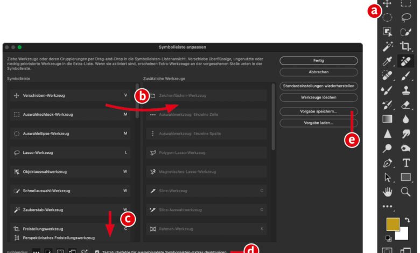Select the Blur tool droplet icon
The image size is (420, 253).
pos(406,119)
